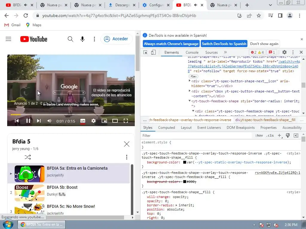Expand the yt-spec-button-shape-next__icon div node
The image size is (306, 229).
point(189,81)
